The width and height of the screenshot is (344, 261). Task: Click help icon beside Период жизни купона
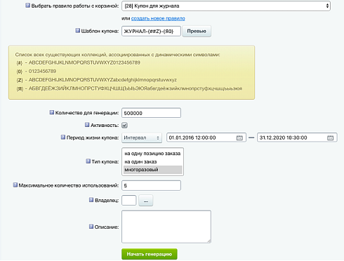point(63,138)
